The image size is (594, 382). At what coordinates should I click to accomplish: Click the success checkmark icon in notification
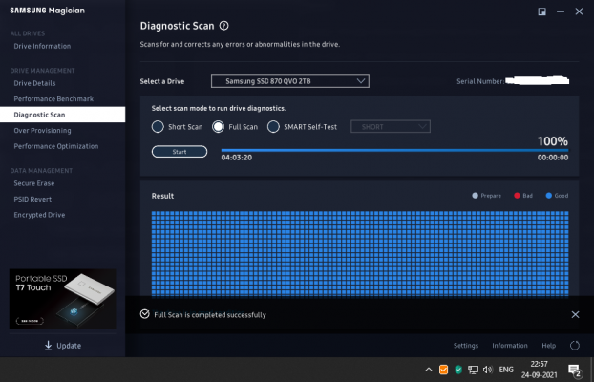(x=145, y=314)
